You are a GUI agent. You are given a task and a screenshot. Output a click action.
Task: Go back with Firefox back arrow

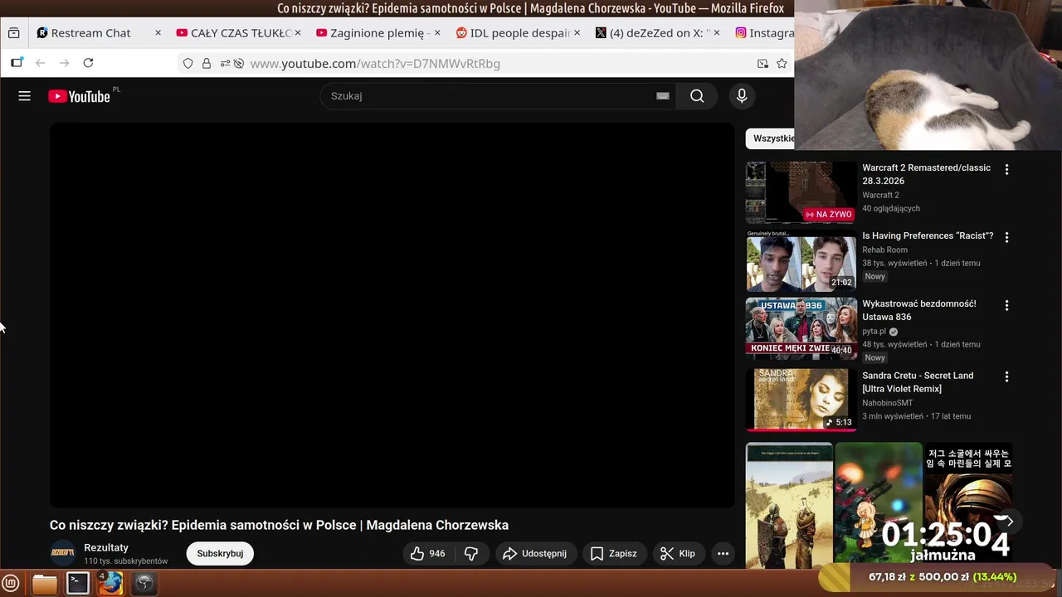click(x=40, y=63)
